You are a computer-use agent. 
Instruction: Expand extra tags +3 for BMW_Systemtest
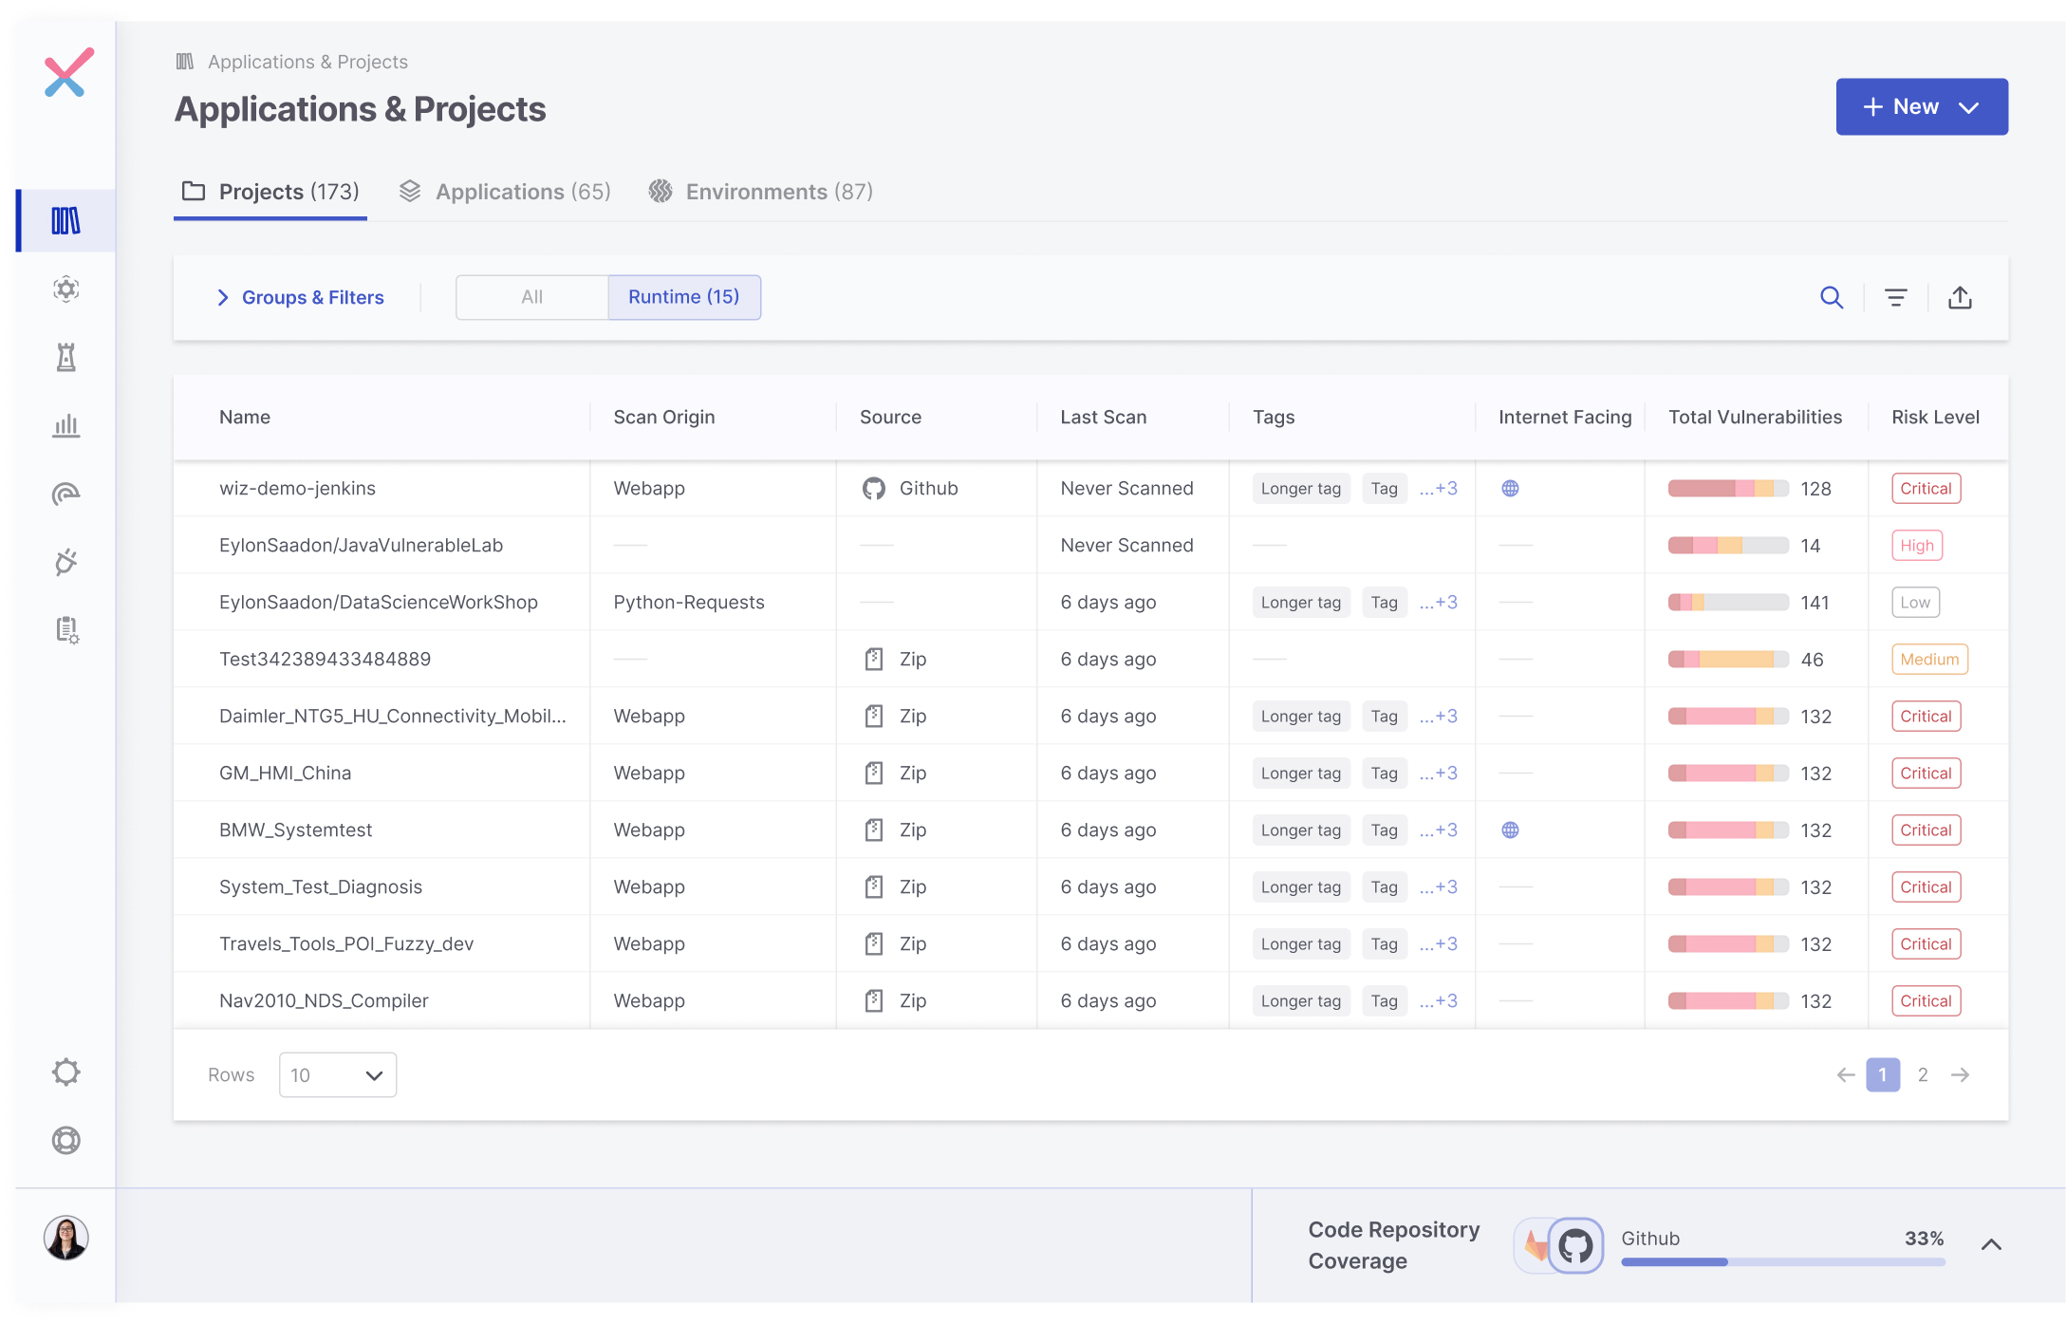coord(1439,830)
